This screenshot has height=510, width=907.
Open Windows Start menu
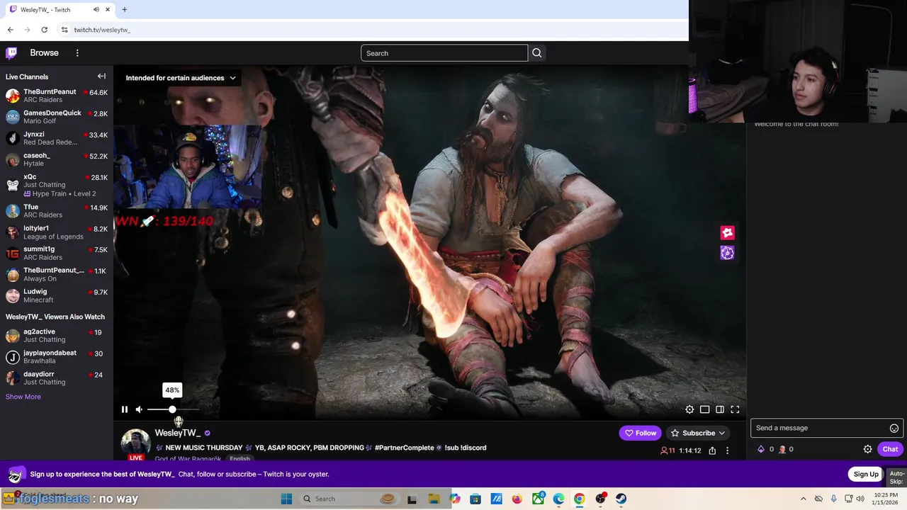click(286, 499)
